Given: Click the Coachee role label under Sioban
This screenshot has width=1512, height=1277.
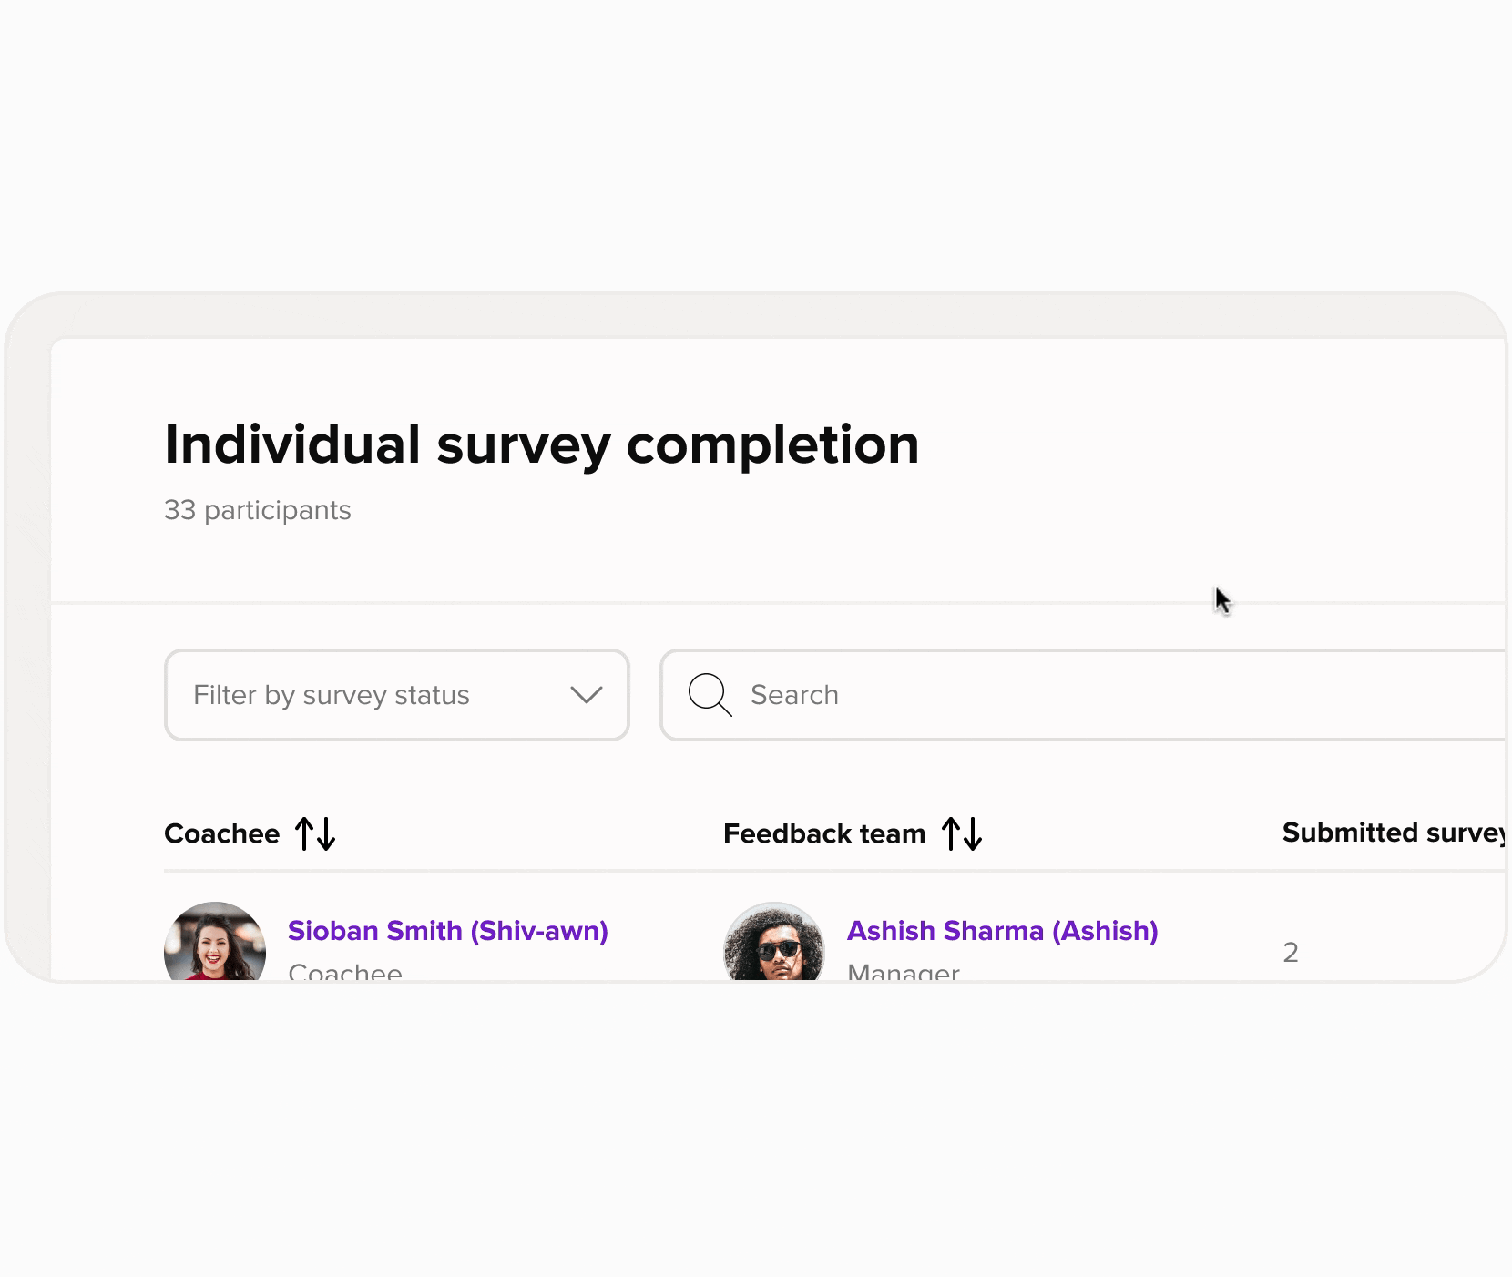Looking at the screenshot, I should tap(344, 972).
